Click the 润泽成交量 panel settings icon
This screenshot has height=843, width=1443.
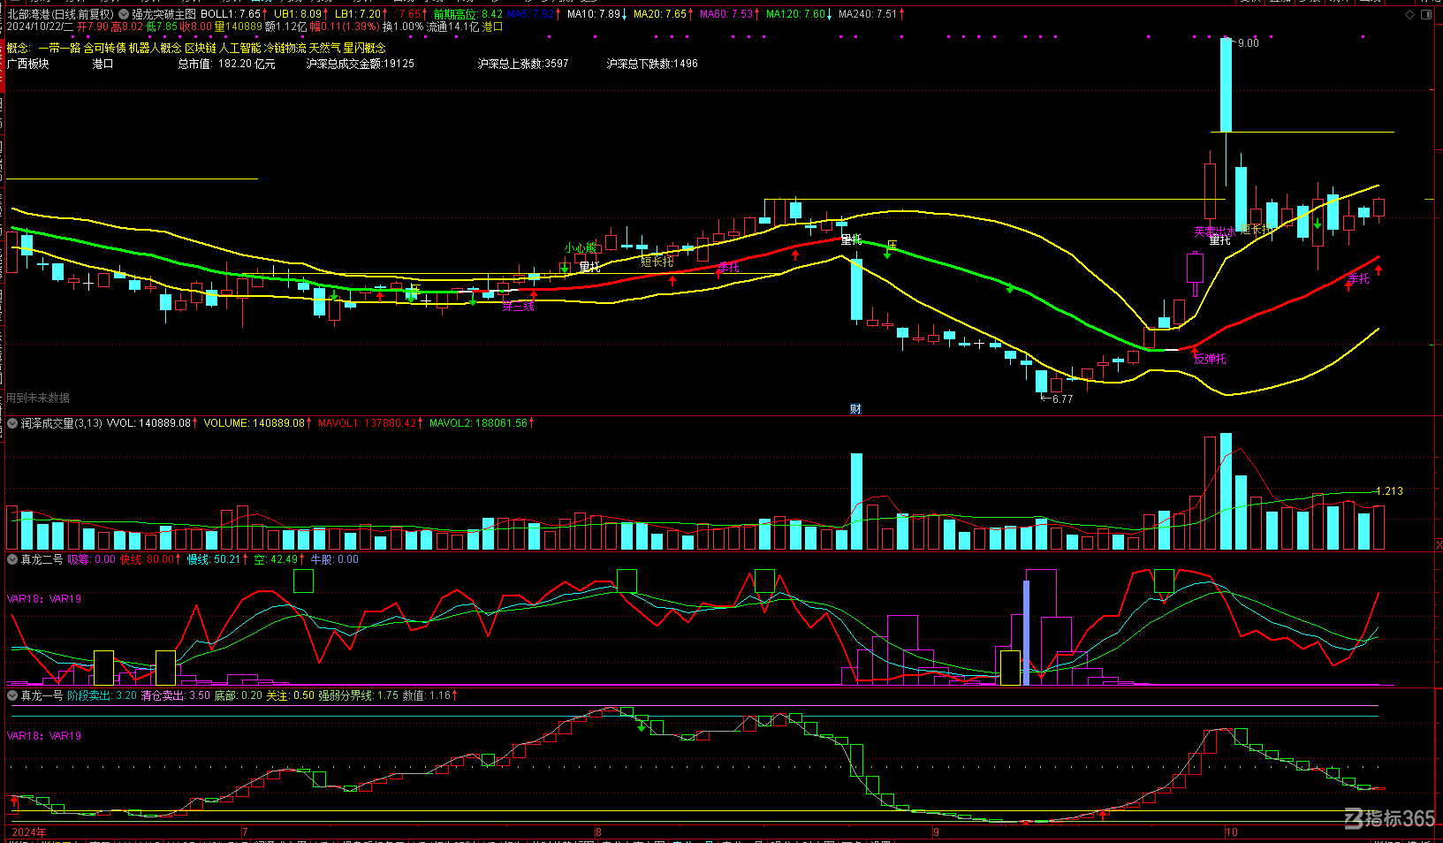click(12, 423)
